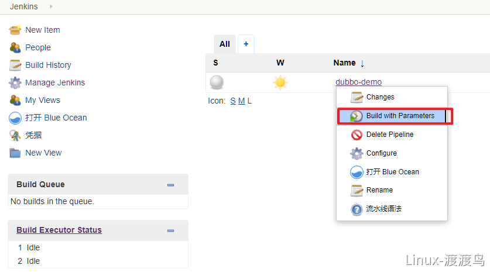490x272 pixels.
Task: Click the New Item package icon
Action: point(15,30)
